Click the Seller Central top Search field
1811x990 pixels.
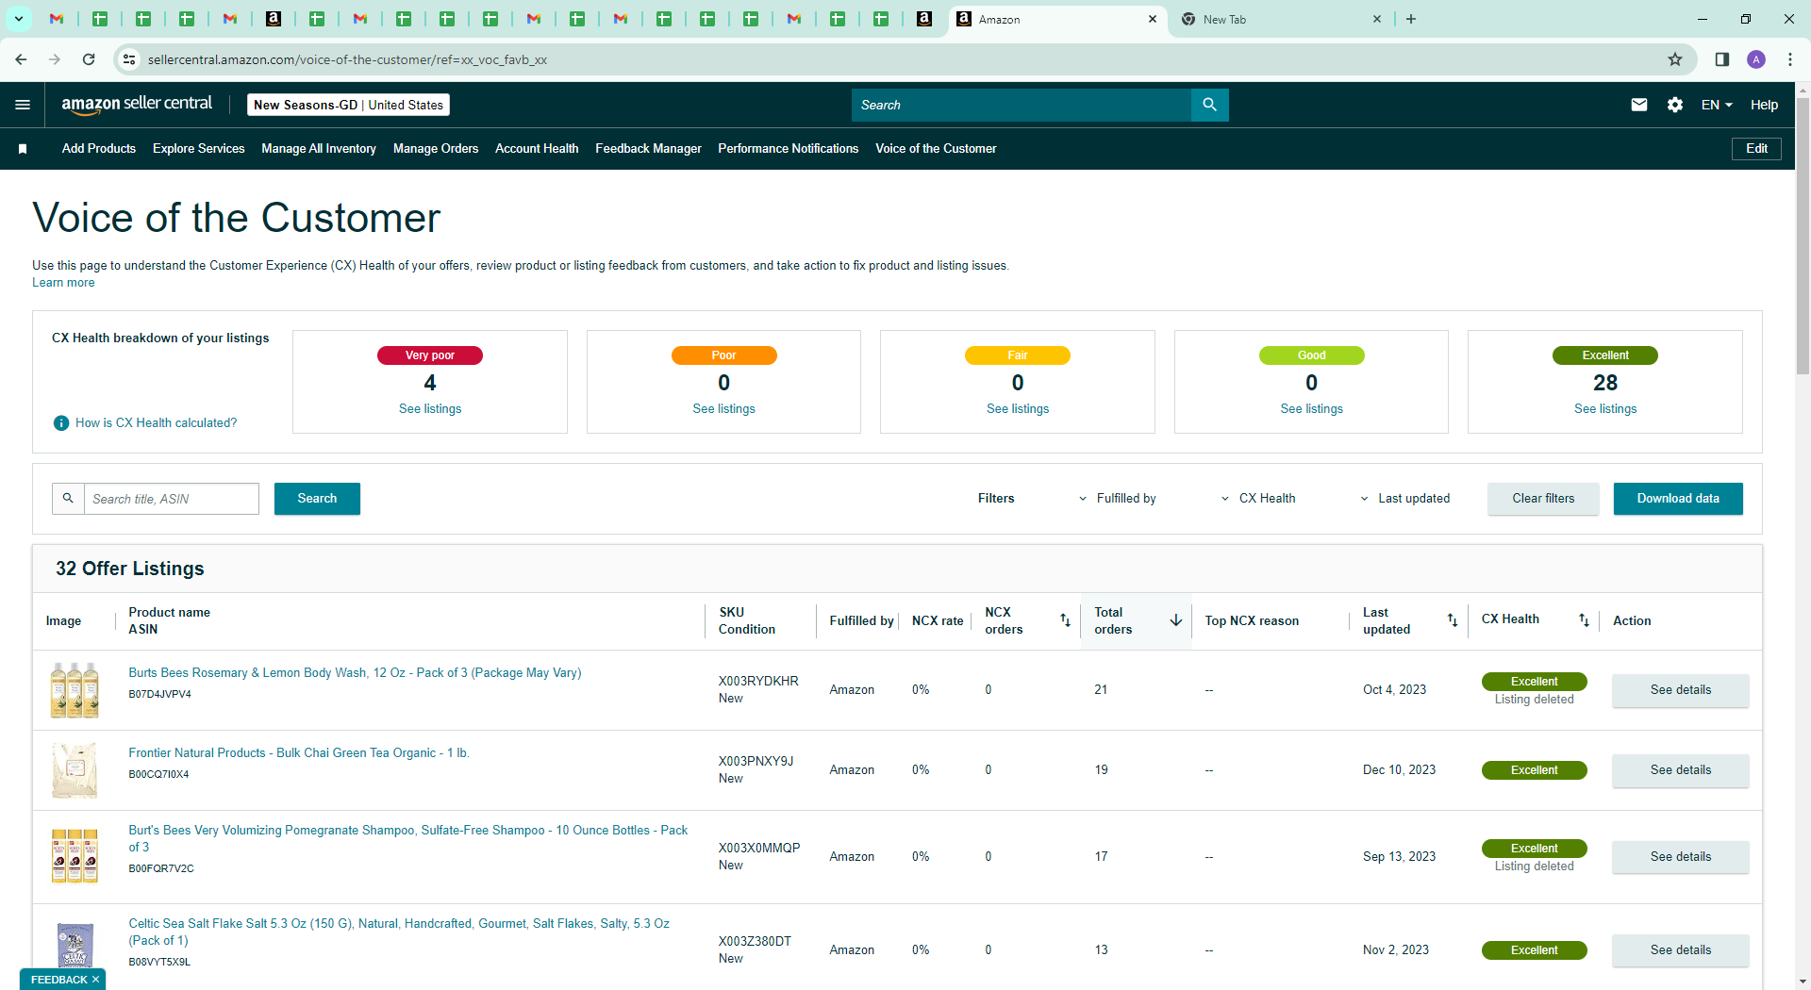1022,105
